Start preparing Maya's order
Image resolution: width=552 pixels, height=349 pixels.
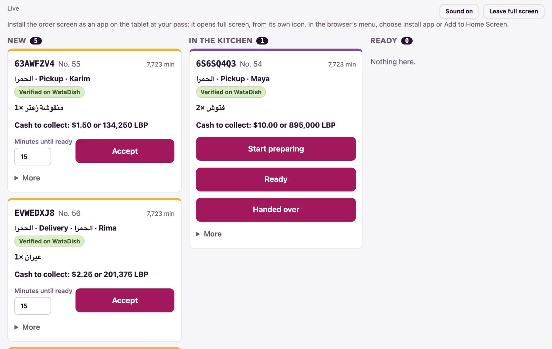coord(276,149)
